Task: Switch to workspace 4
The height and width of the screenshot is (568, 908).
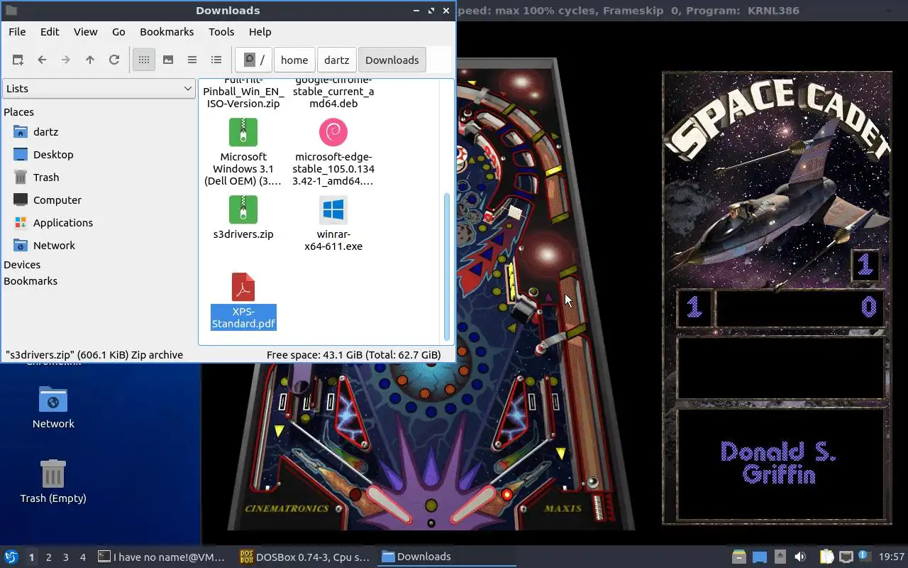Action: point(82,557)
